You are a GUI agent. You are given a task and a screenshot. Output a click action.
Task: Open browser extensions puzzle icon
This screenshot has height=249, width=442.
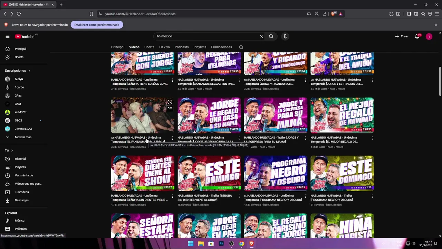pos(391,14)
